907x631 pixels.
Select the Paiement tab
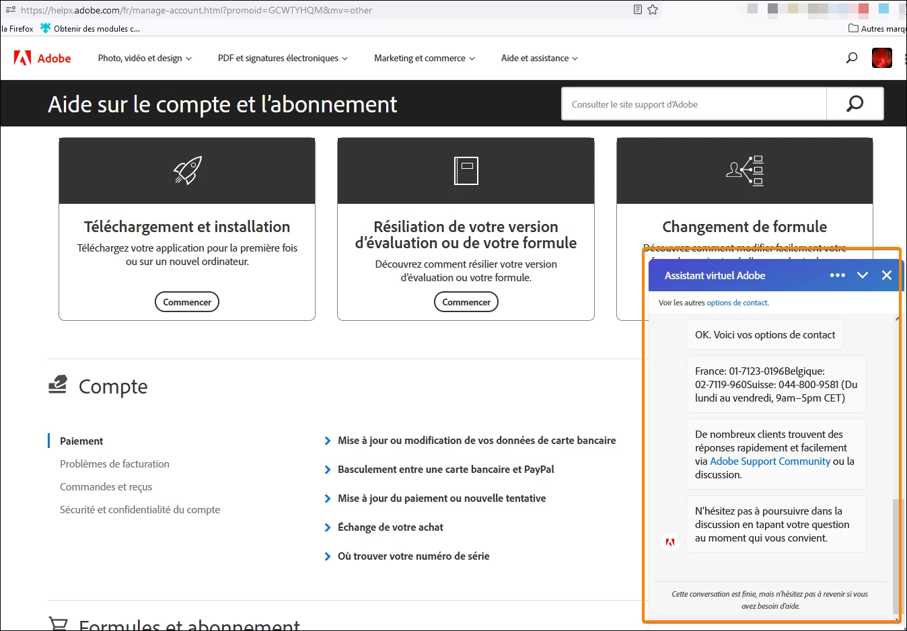click(81, 441)
